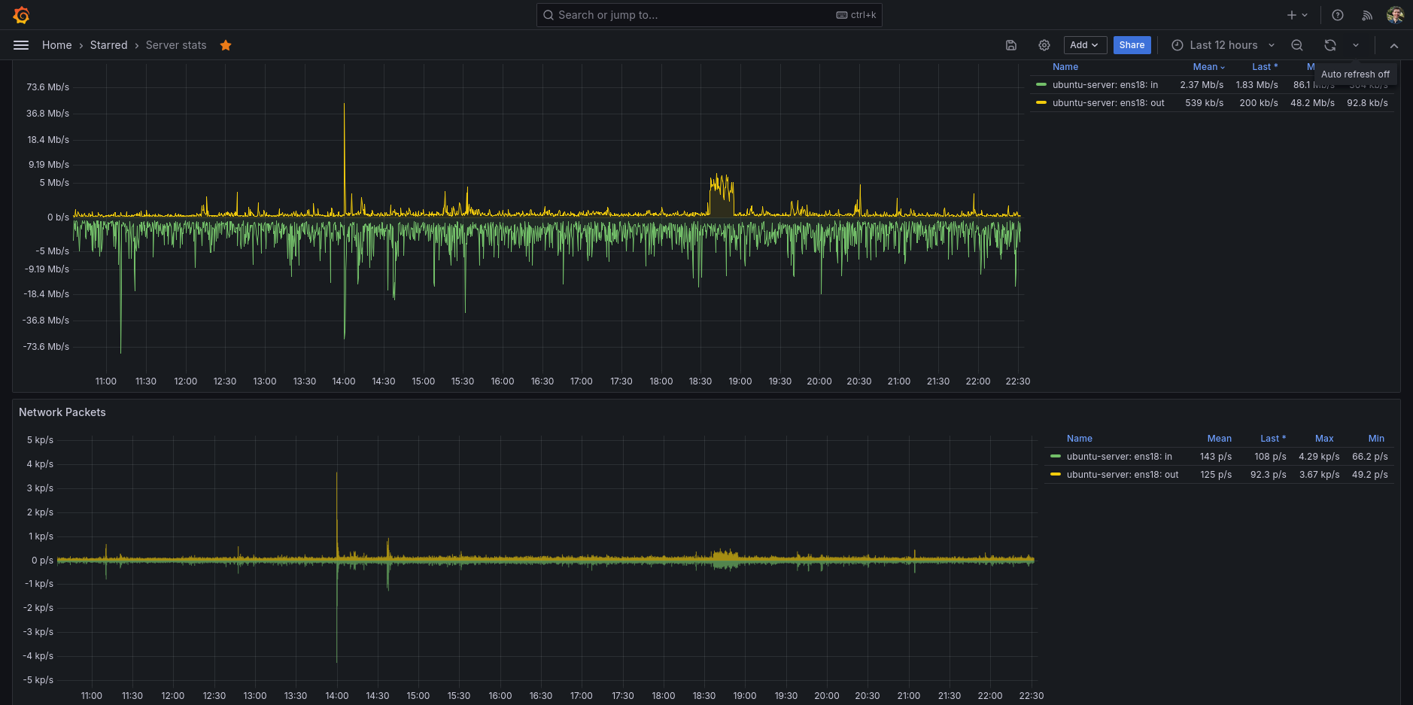Click the Grafana logo icon
The height and width of the screenshot is (705, 1413).
(x=21, y=15)
